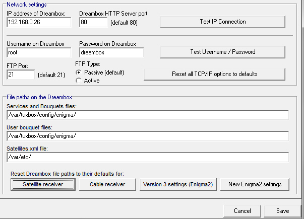
Task: Click the User bouquet files path field
Action: 148,136
